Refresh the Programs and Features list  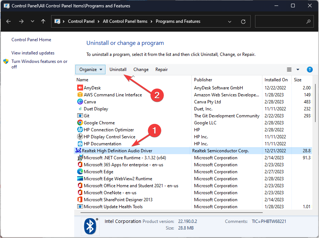(x=243, y=22)
